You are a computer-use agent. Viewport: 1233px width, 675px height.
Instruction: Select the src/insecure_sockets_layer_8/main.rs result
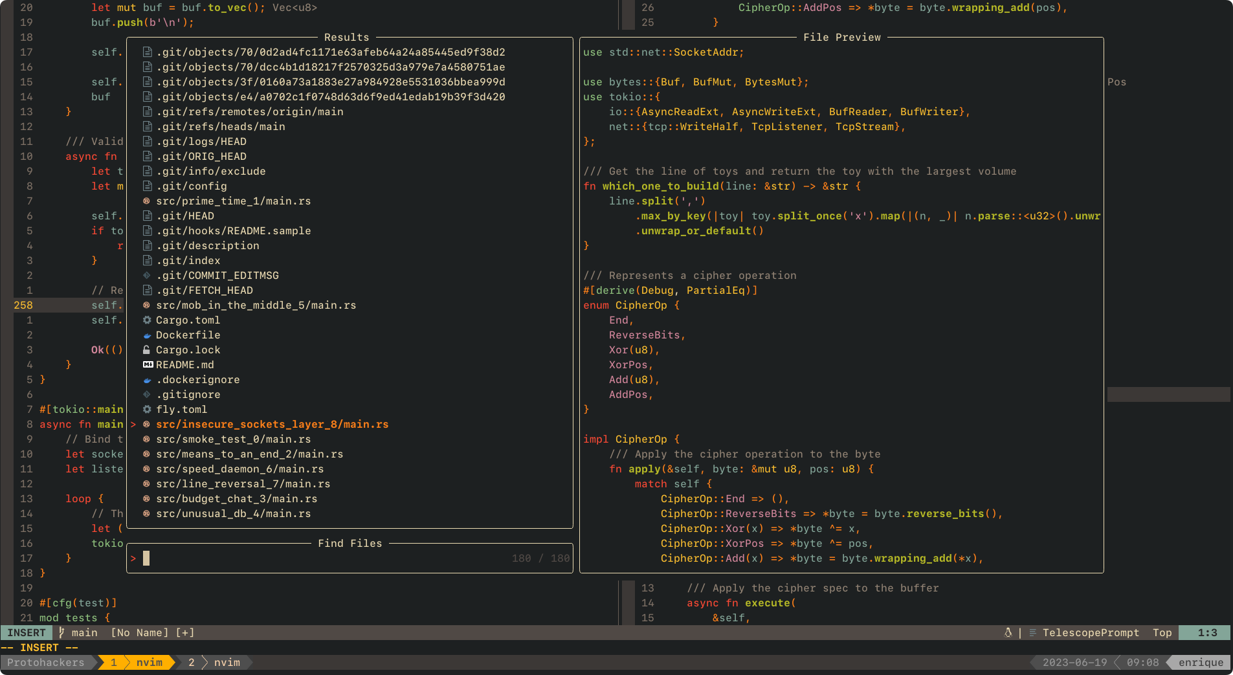350,424
